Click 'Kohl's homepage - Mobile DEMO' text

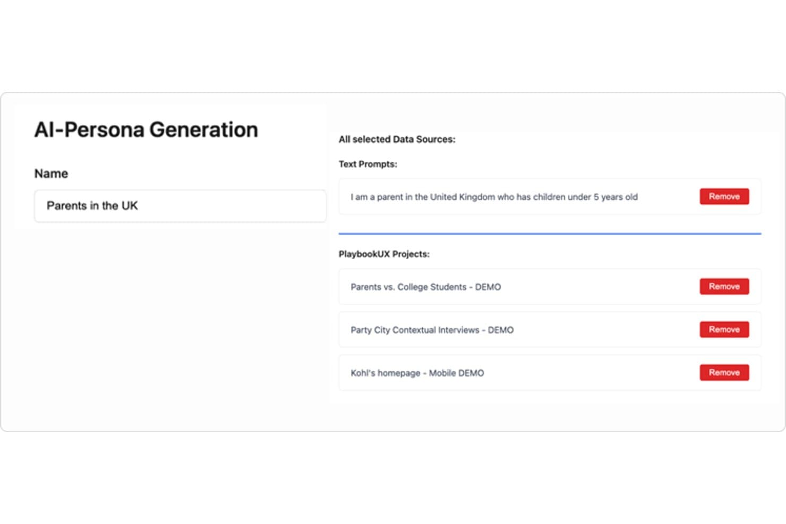[417, 373]
